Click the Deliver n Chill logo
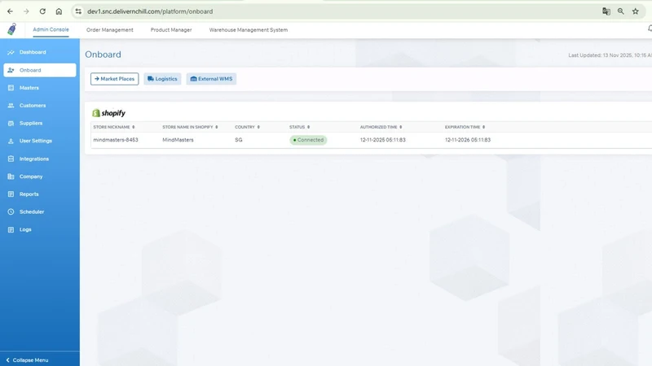The image size is (652, 366). click(12, 29)
